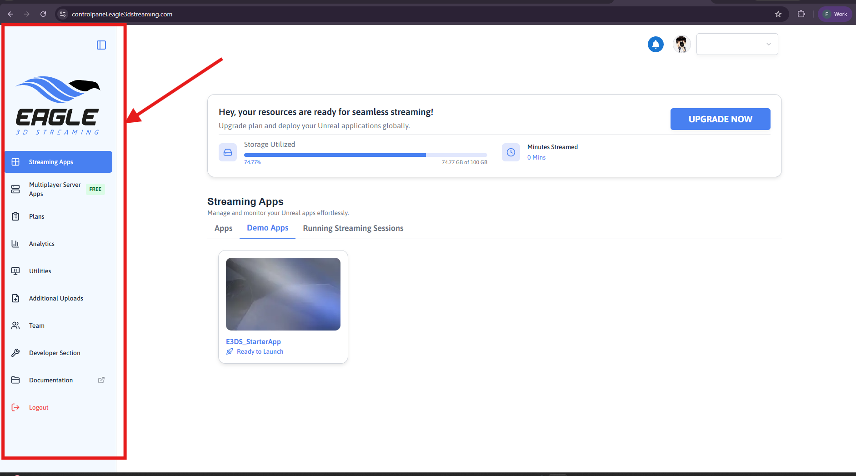Switch to the Running Streaming Sessions tab
This screenshot has height=476, width=856.
coord(353,228)
